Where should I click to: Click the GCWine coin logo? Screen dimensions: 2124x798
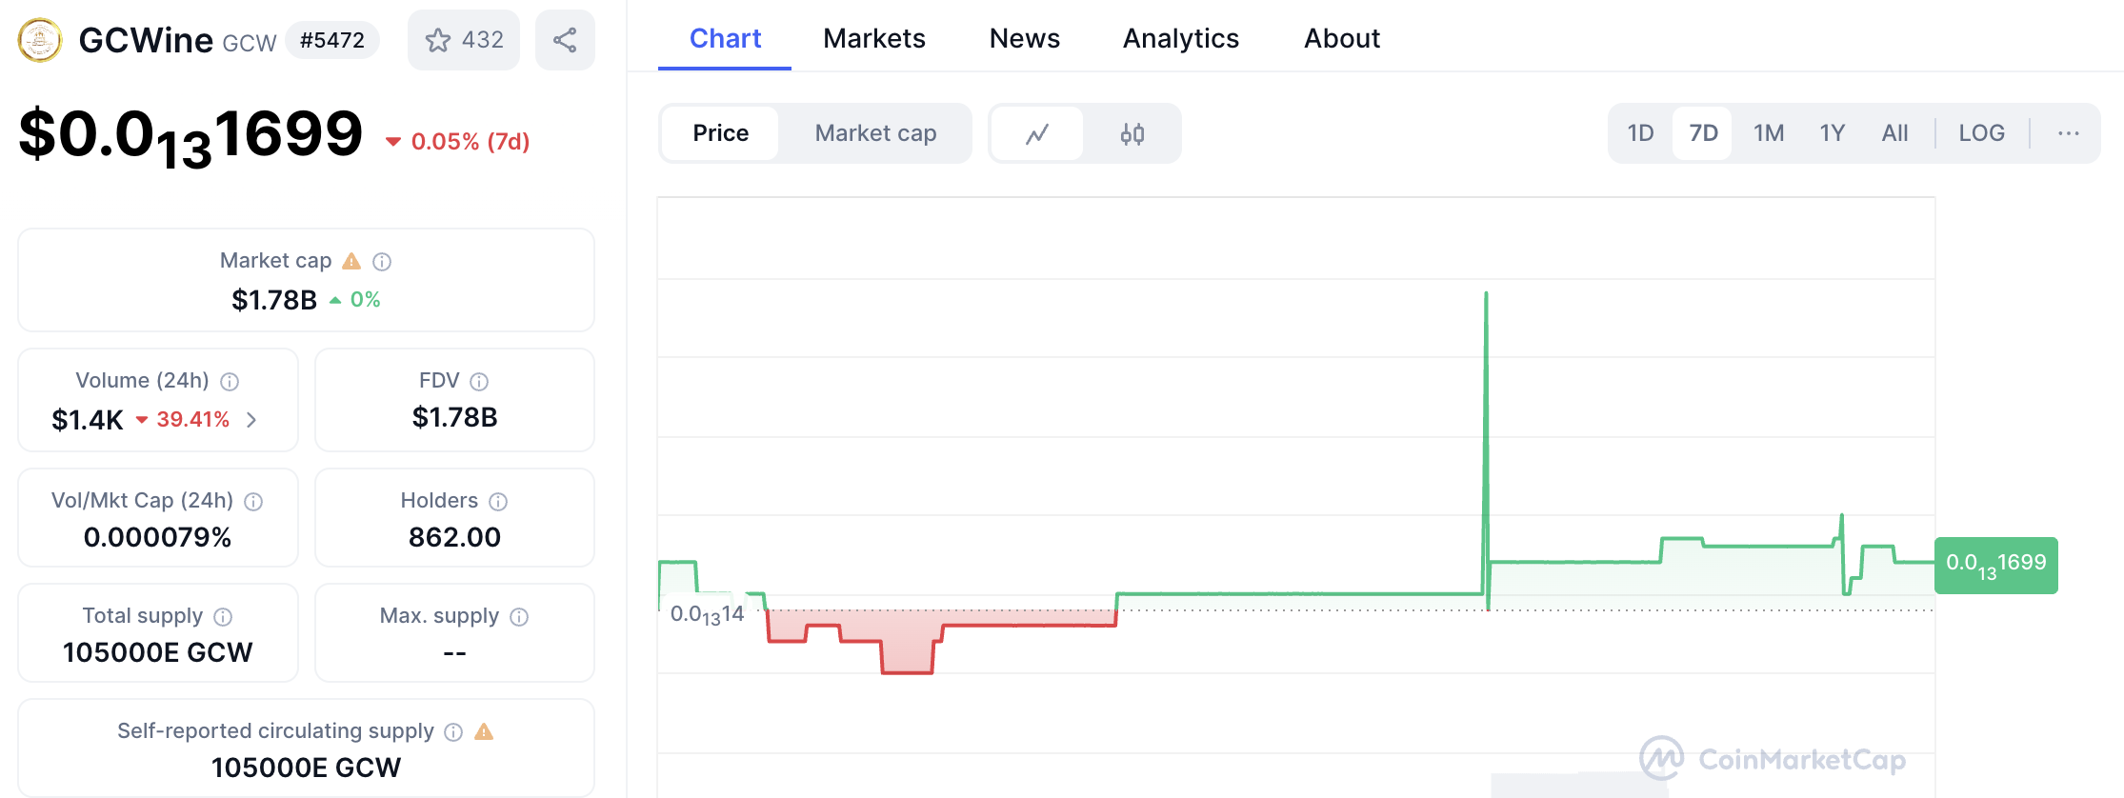tap(40, 40)
